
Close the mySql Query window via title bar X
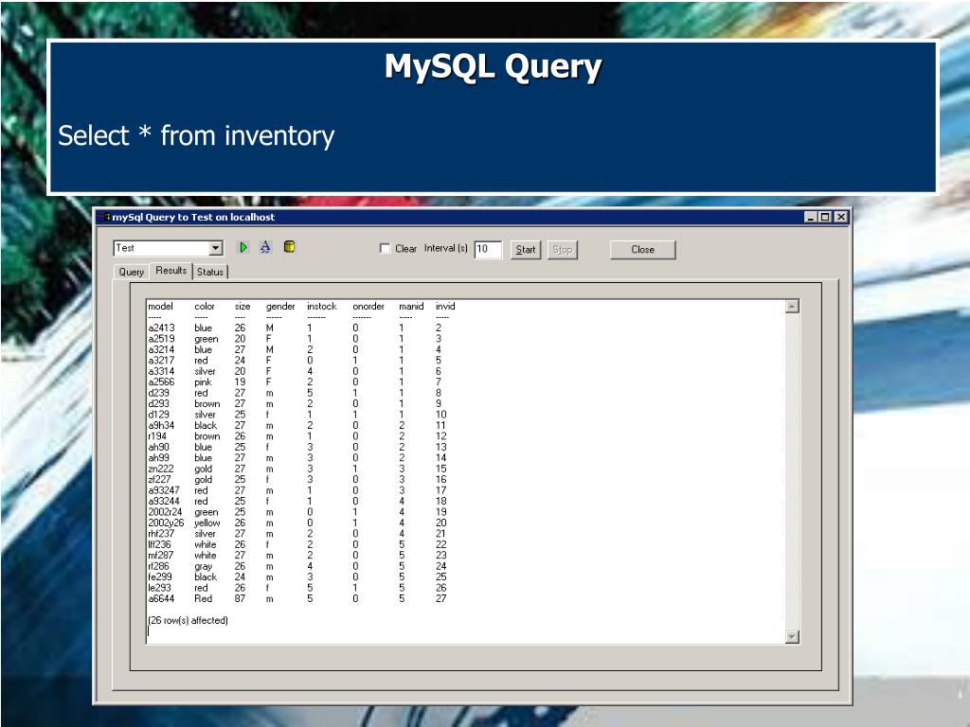tap(840, 217)
